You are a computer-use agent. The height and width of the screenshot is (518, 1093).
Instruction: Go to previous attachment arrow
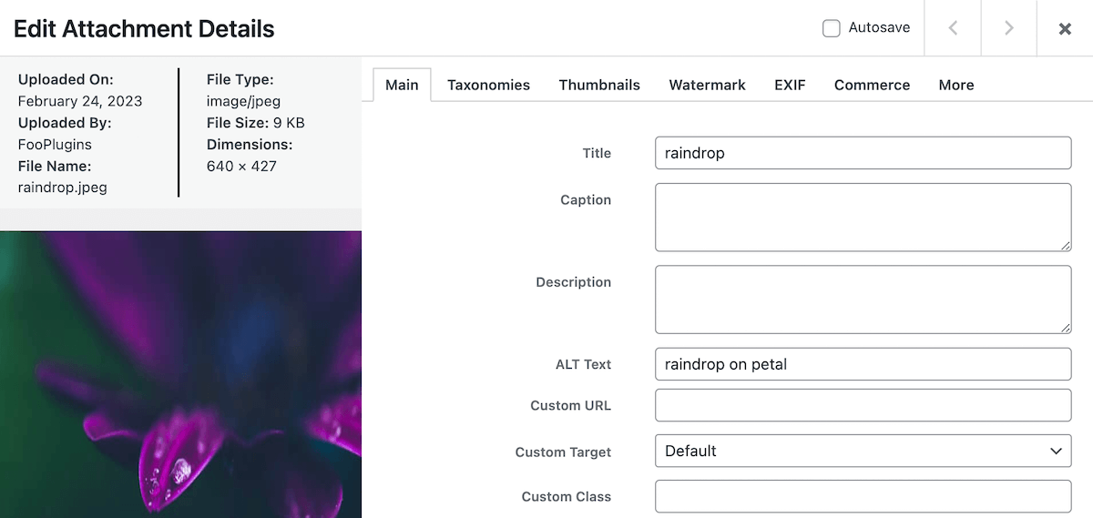[x=953, y=28]
